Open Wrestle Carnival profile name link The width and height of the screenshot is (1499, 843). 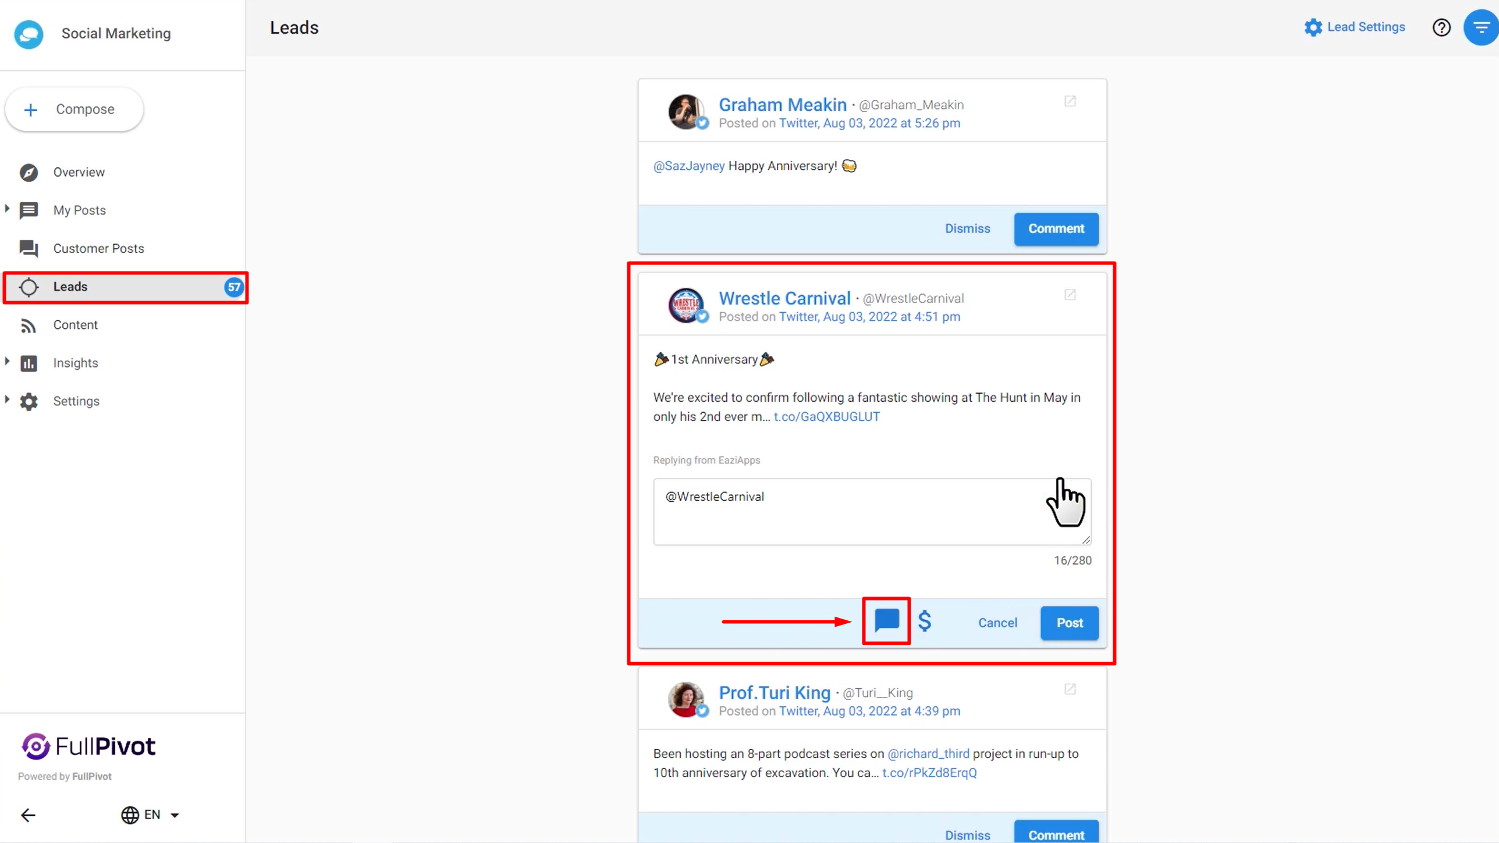click(x=784, y=298)
